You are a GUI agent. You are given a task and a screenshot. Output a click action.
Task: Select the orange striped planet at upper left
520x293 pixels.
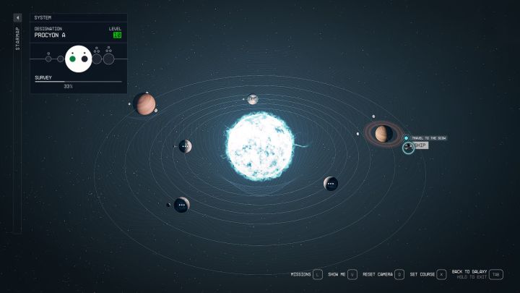pos(144,104)
